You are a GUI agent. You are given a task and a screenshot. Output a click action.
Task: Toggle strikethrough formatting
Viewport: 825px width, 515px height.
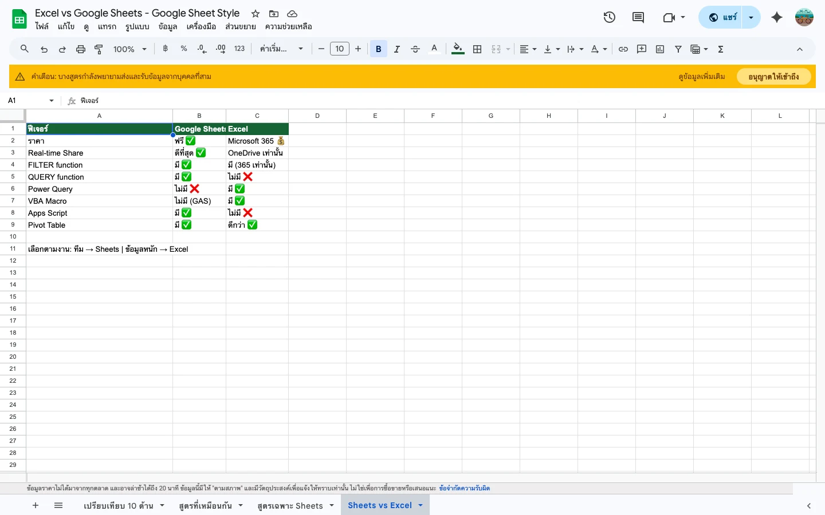click(x=415, y=49)
